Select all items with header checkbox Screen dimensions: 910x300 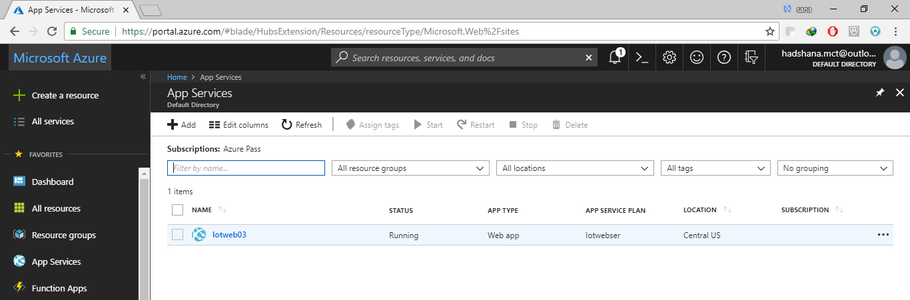coord(177,210)
